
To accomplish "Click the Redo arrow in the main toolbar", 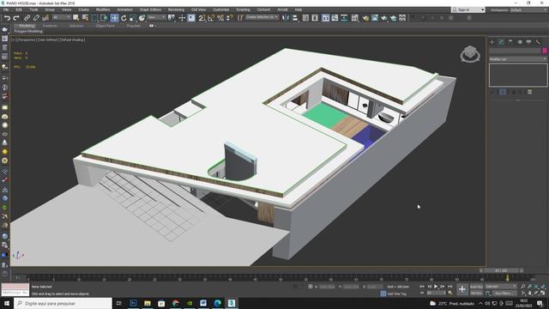I will pos(16,18).
